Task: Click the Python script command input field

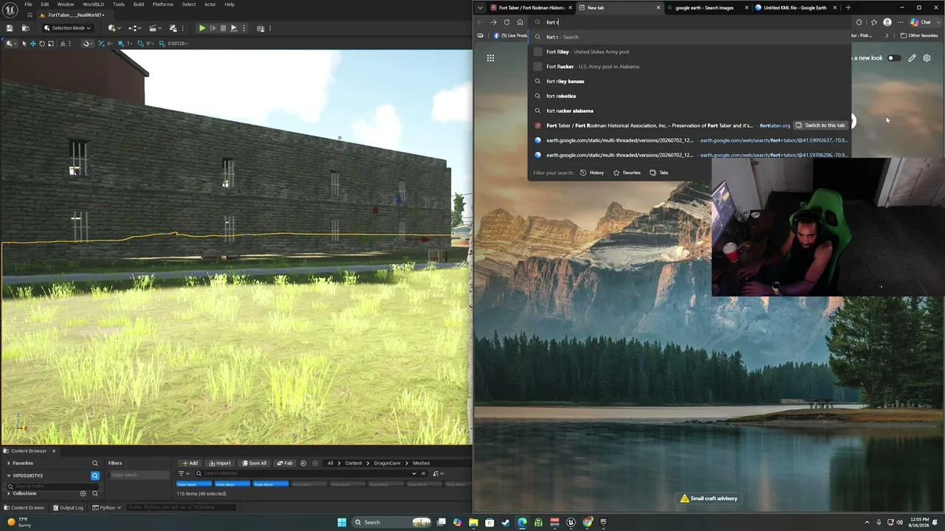Action: click(181, 507)
